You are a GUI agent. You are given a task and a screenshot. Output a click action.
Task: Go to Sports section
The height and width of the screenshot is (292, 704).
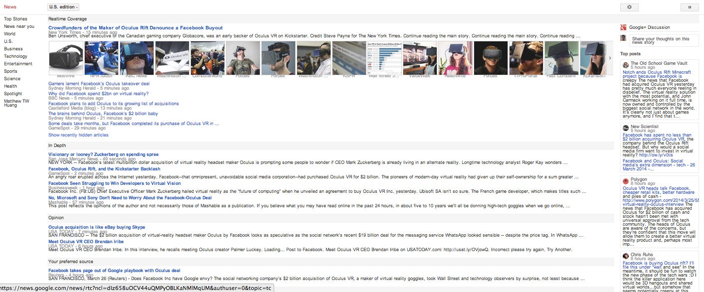click(10, 71)
